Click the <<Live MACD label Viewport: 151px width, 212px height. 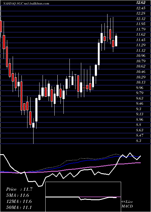[127, 204]
